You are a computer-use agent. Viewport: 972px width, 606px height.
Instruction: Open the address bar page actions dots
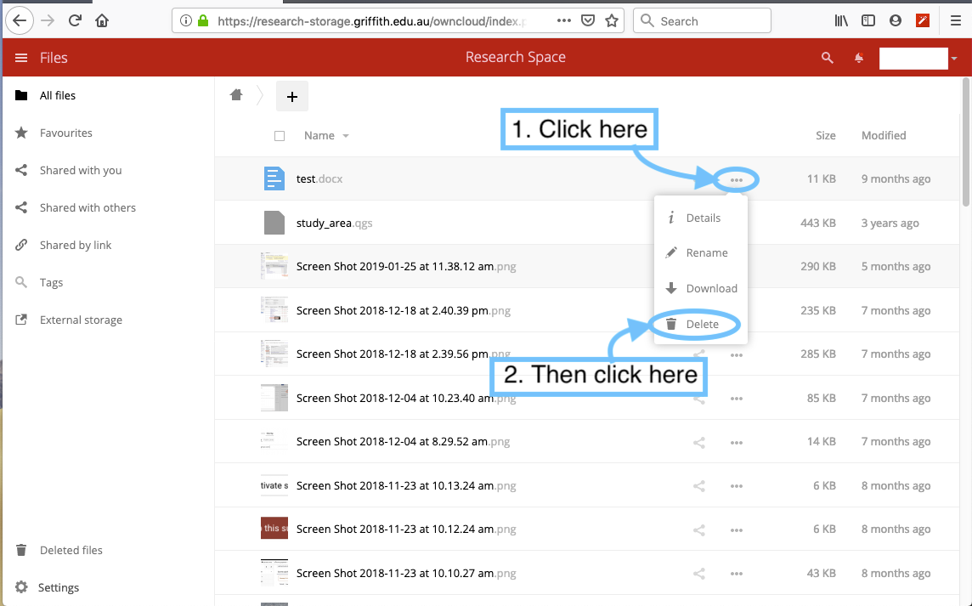pyautogui.click(x=564, y=20)
